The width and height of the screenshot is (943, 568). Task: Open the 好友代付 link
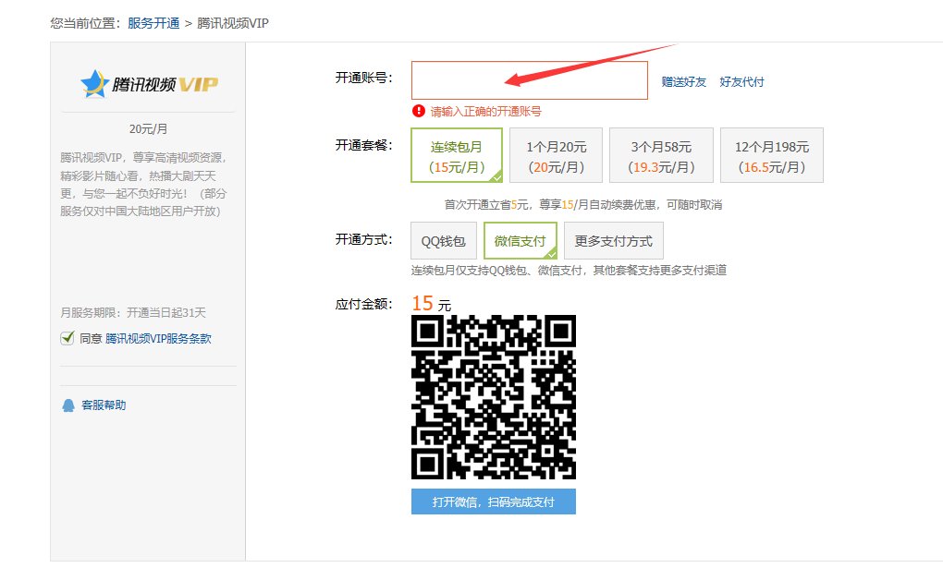(741, 82)
